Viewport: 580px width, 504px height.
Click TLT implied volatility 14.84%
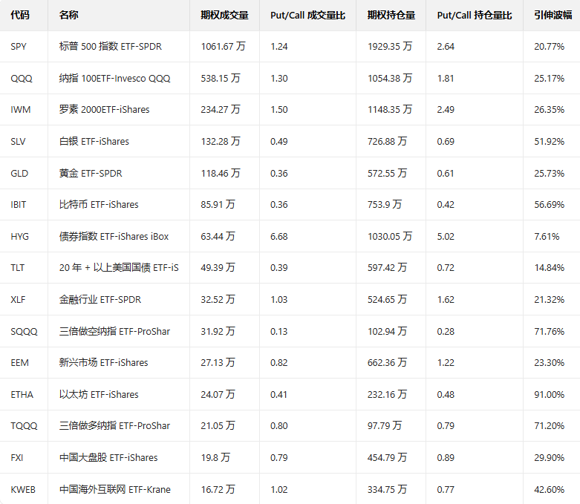549,268
